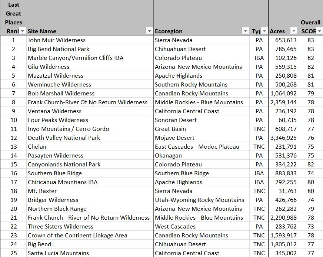Click the West Cascades ecoregion cell

pos(202,226)
